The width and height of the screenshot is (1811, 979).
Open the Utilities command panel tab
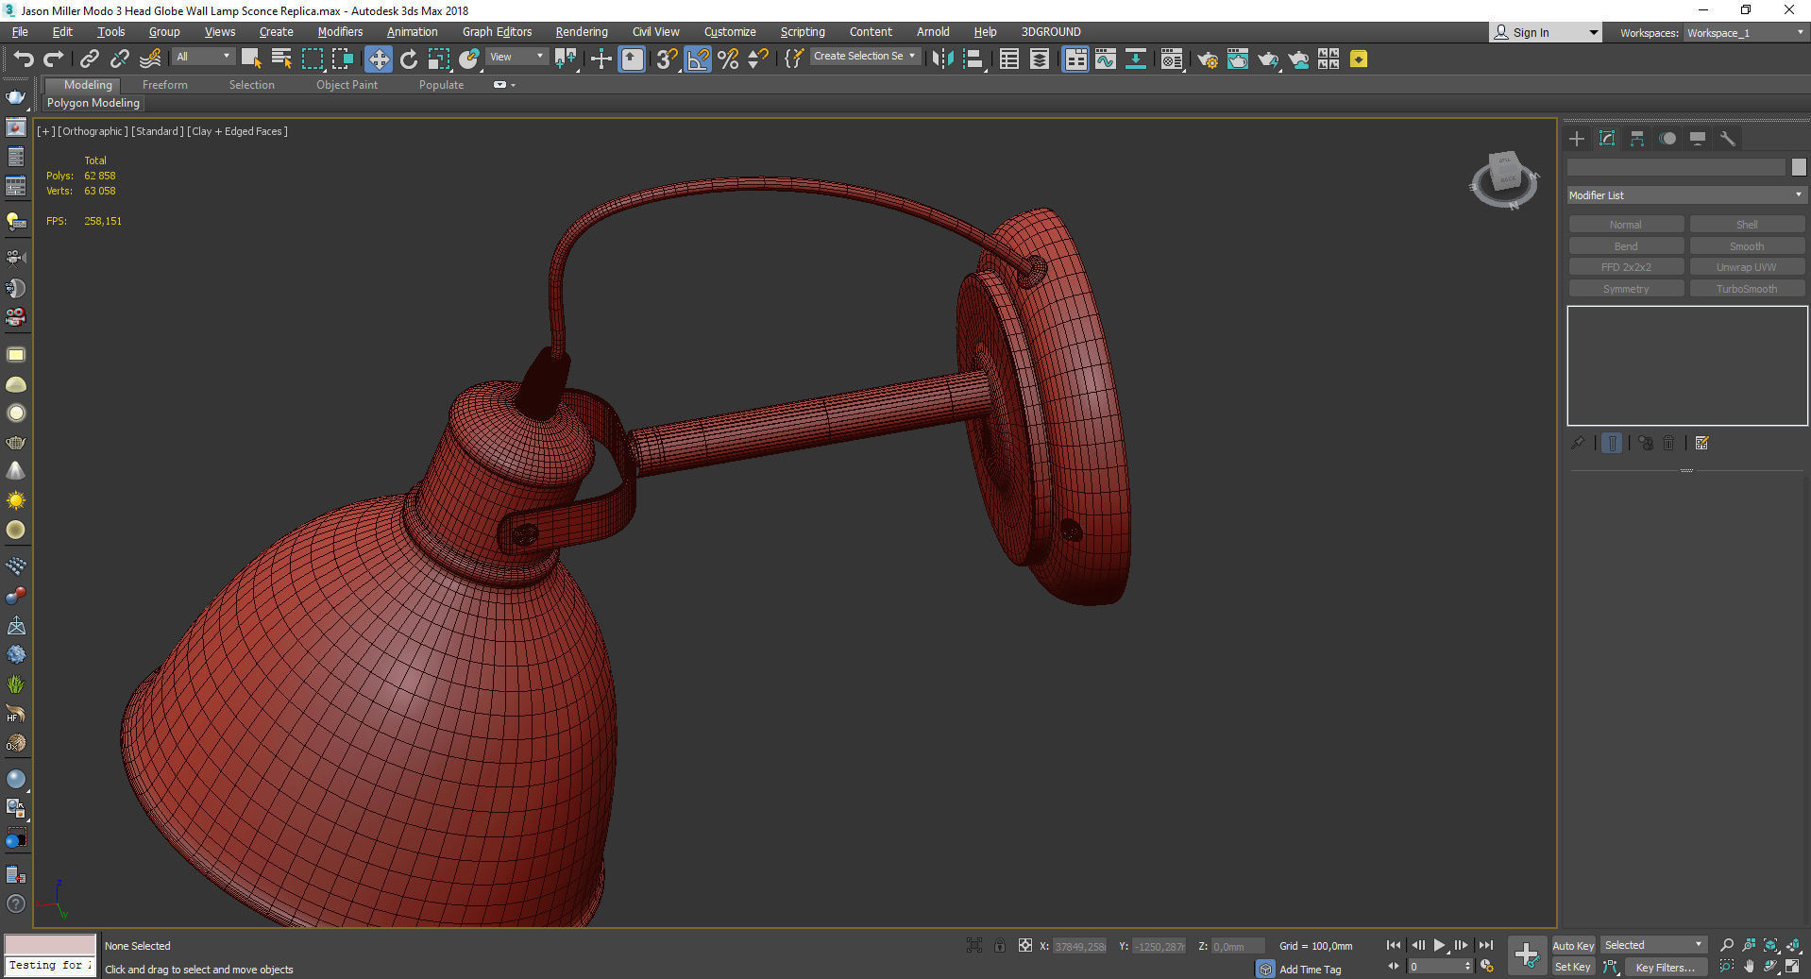(1728, 139)
